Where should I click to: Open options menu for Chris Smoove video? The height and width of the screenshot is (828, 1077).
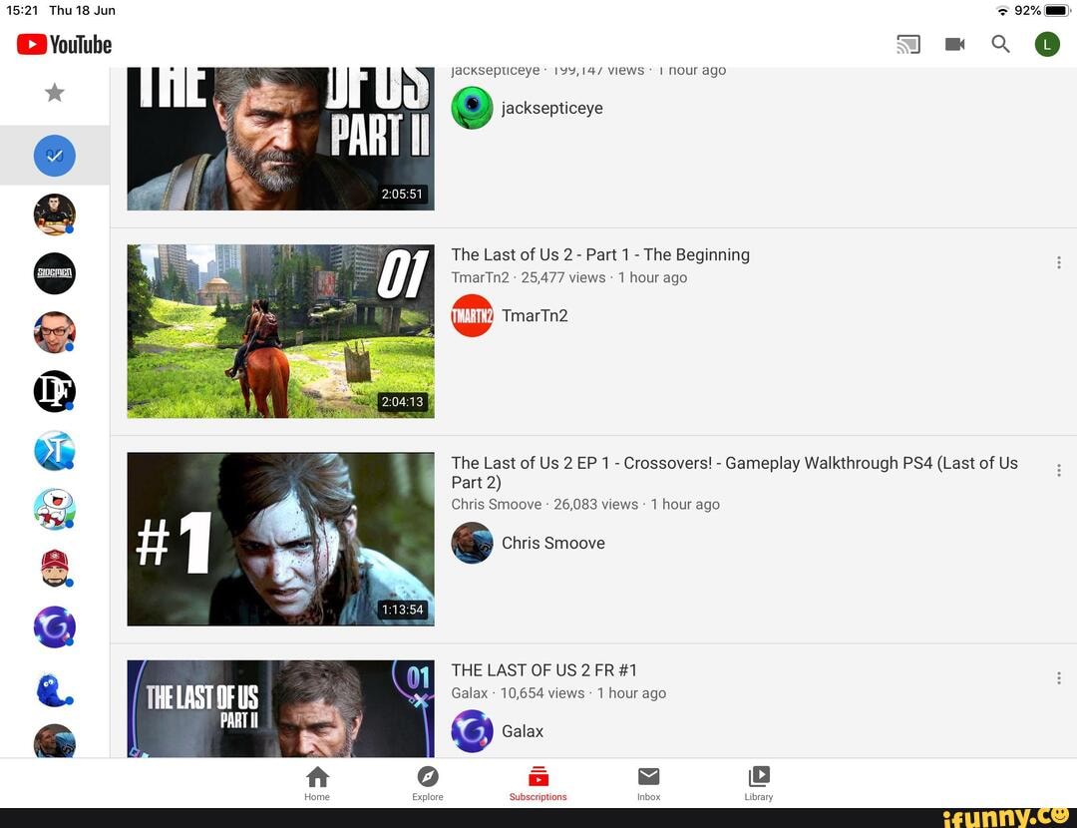click(x=1059, y=470)
